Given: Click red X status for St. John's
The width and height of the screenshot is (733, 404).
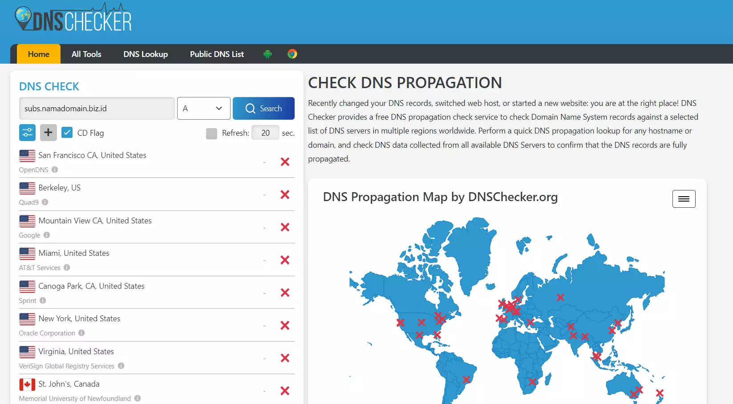Looking at the screenshot, I should pos(285,391).
